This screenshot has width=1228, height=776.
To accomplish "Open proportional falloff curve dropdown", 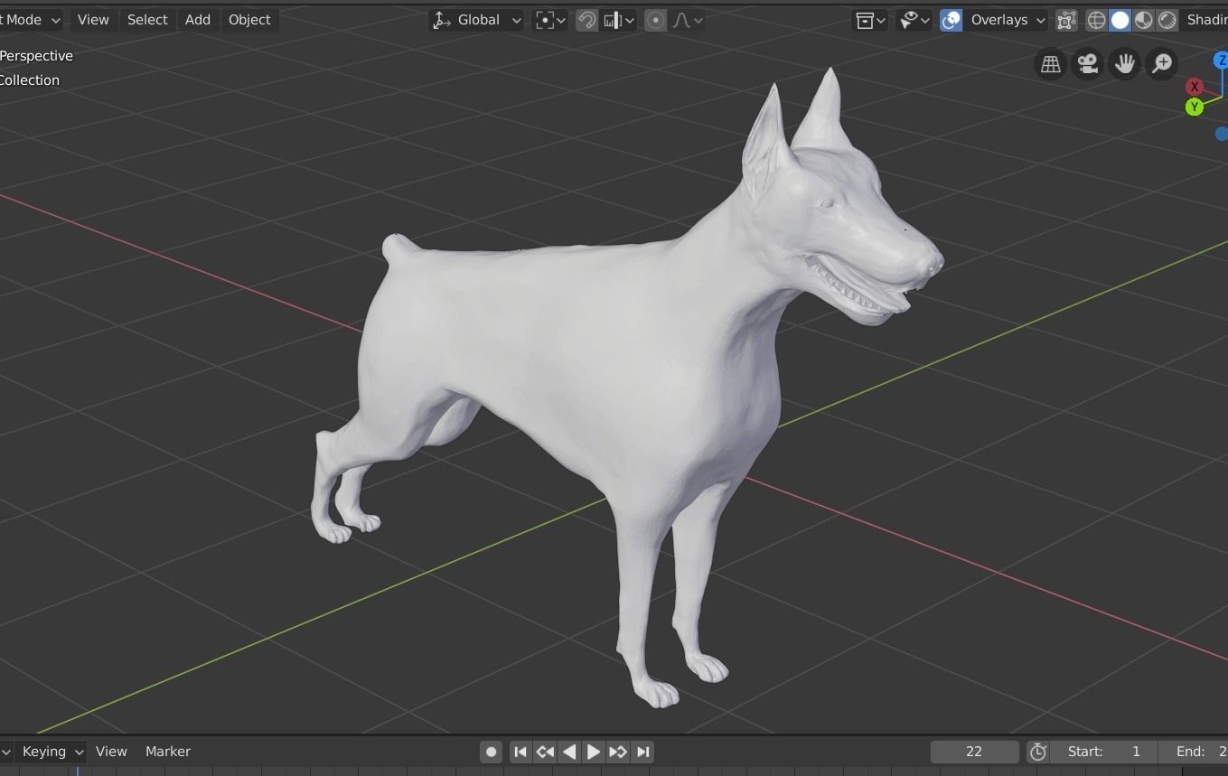I will click(687, 20).
